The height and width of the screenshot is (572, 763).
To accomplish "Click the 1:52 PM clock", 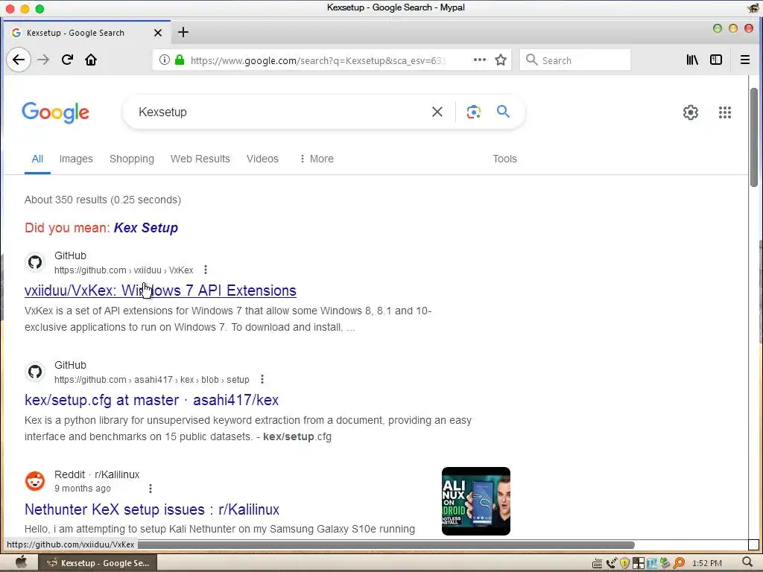I will pos(706,563).
